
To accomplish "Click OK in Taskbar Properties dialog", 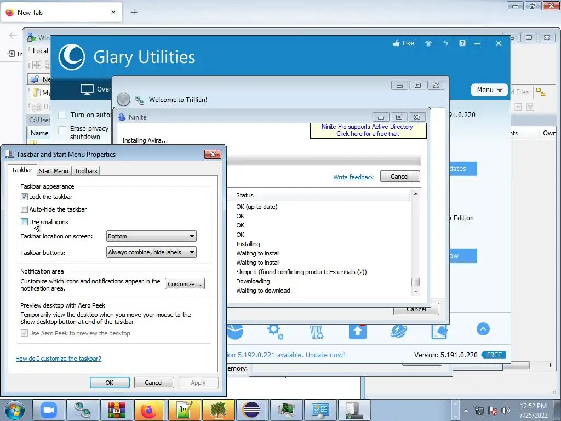I will [110, 382].
